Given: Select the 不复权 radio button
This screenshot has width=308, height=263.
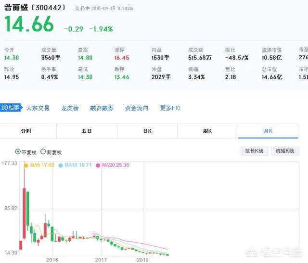Looking at the screenshot, I should 18,152.
